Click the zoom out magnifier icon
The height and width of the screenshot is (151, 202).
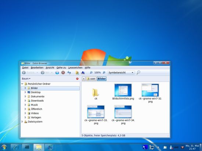(91, 73)
